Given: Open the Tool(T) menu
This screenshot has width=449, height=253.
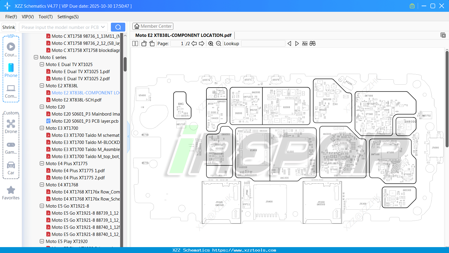Looking at the screenshot, I should [x=45, y=17].
